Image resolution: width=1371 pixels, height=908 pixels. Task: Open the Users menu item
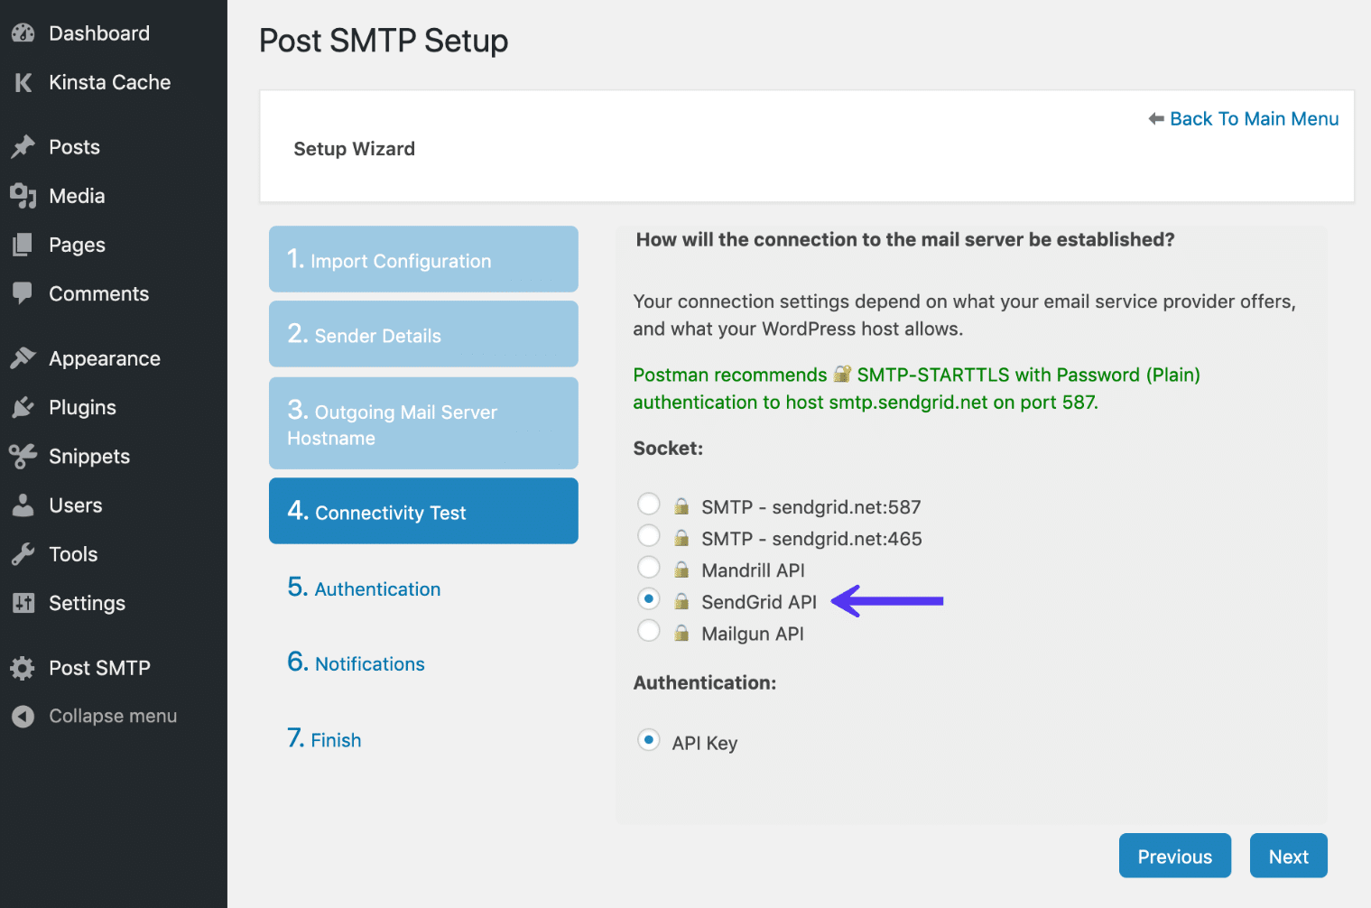click(114, 505)
